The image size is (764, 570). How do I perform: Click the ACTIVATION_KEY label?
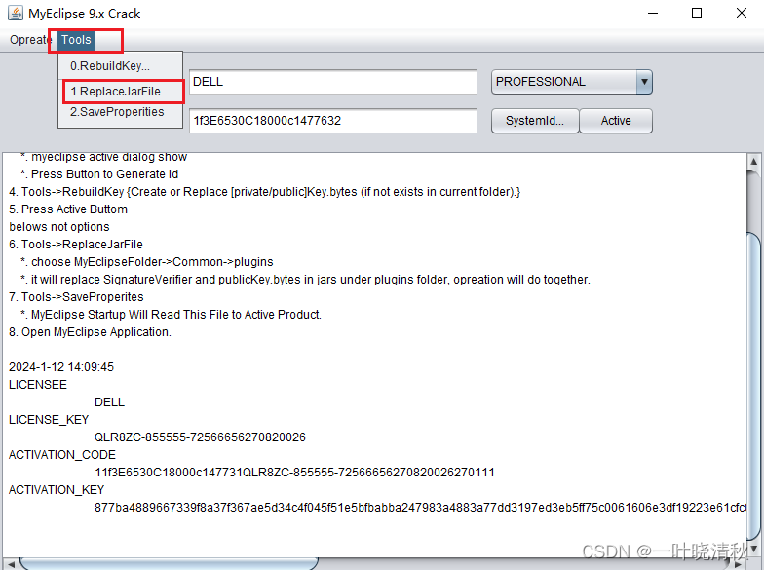coord(57,490)
